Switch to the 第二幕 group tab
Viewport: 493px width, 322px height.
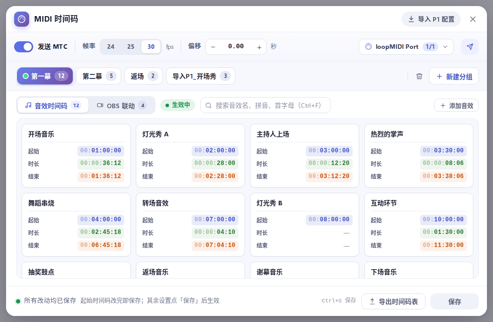point(99,76)
